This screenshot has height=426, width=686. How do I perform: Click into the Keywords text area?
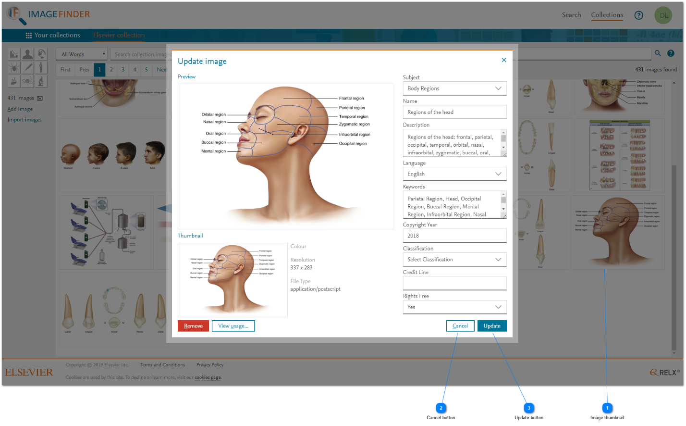click(x=452, y=205)
